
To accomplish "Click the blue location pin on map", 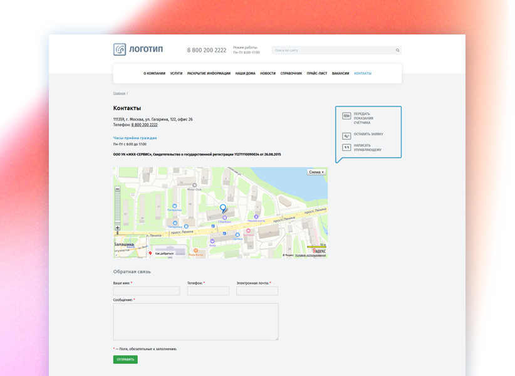I will tap(222, 208).
